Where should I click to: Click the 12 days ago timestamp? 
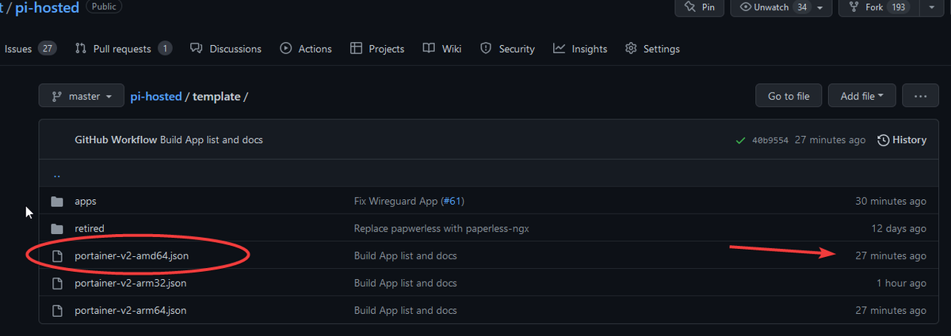[x=897, y=228]
